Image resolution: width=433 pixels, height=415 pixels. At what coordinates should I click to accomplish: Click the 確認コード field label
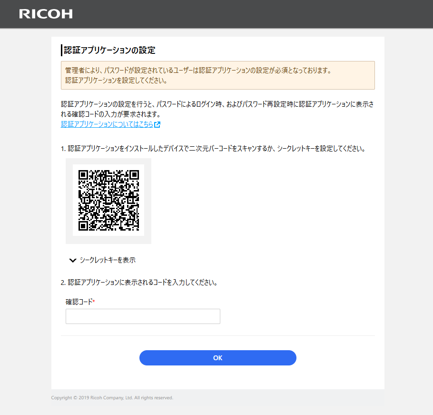[x=79, y=302]
